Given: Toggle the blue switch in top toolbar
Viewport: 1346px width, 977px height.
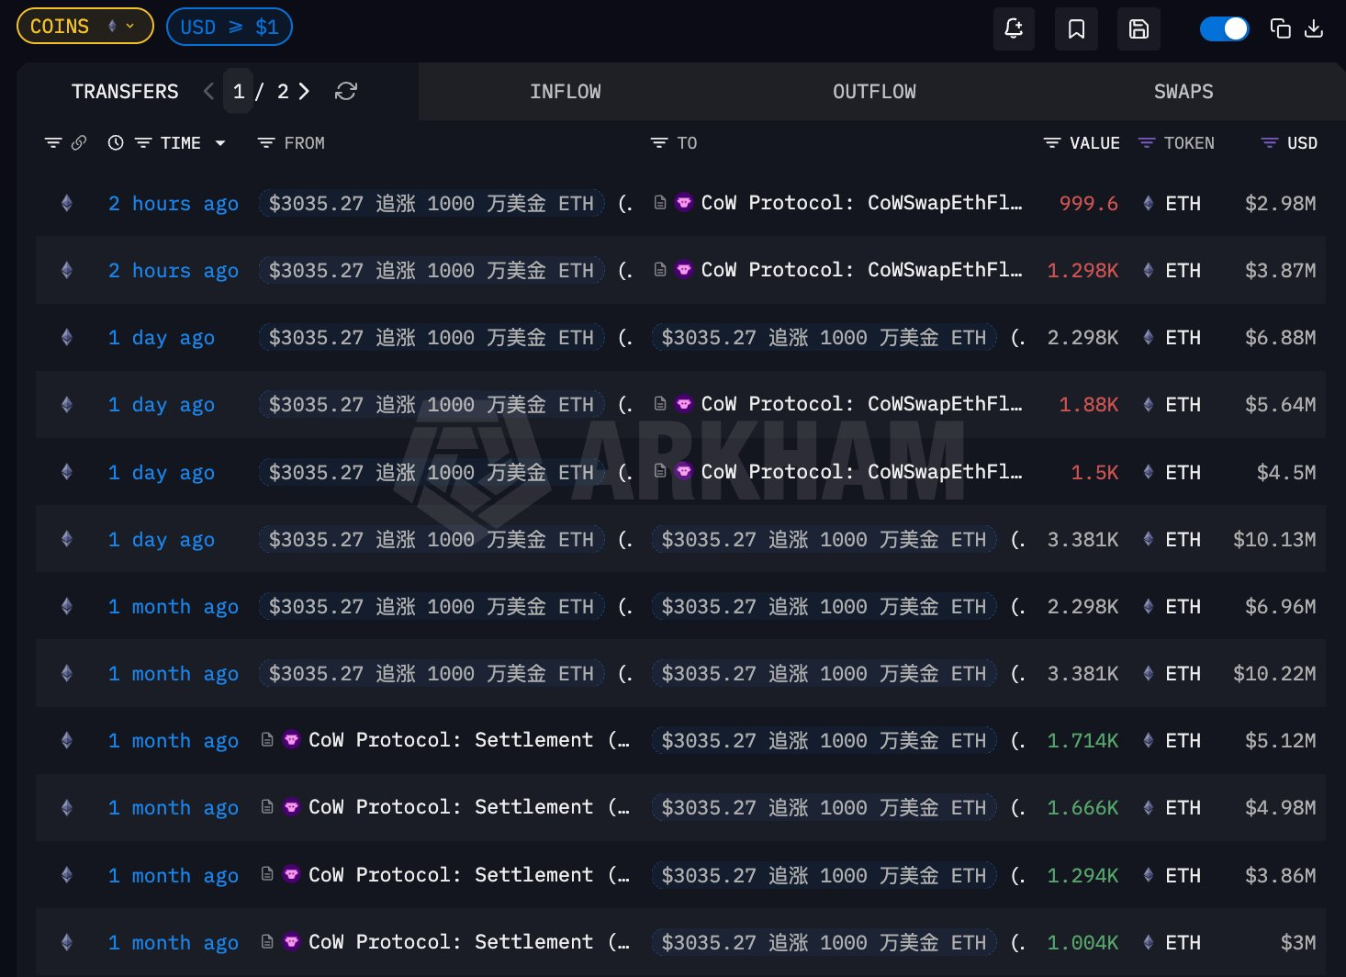Looking at the screenshot, I should pos(1224,28).
